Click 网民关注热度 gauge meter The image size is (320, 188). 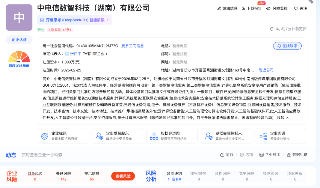(19, 58)
